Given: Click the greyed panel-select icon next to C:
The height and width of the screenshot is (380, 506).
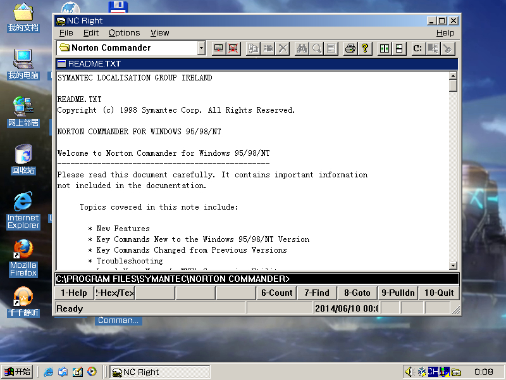Looking at the screenshot, I should tap(433, 49).
